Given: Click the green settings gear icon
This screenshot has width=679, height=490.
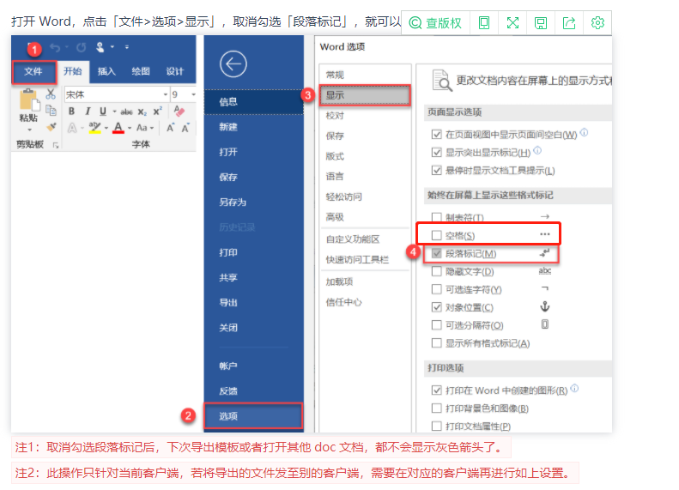Looking at the screenshot, I should [597, 22].
